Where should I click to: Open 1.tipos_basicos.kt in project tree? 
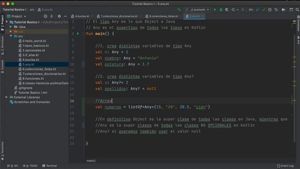tap(36, 46)
